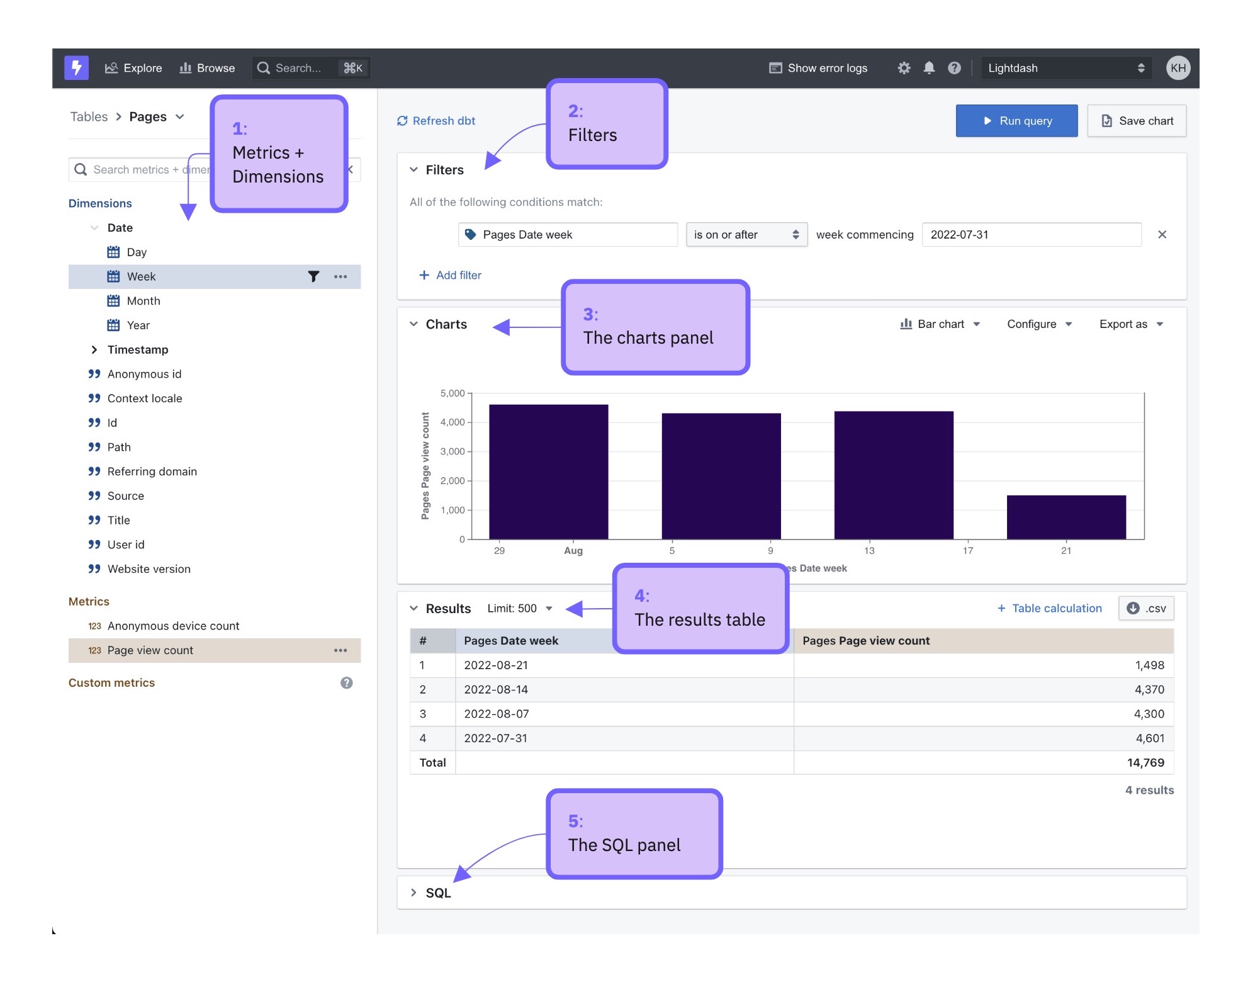Open the Pages table dropdown
Image resolution: width=1260 pixels, height=982 pixels.
(157, 116)
